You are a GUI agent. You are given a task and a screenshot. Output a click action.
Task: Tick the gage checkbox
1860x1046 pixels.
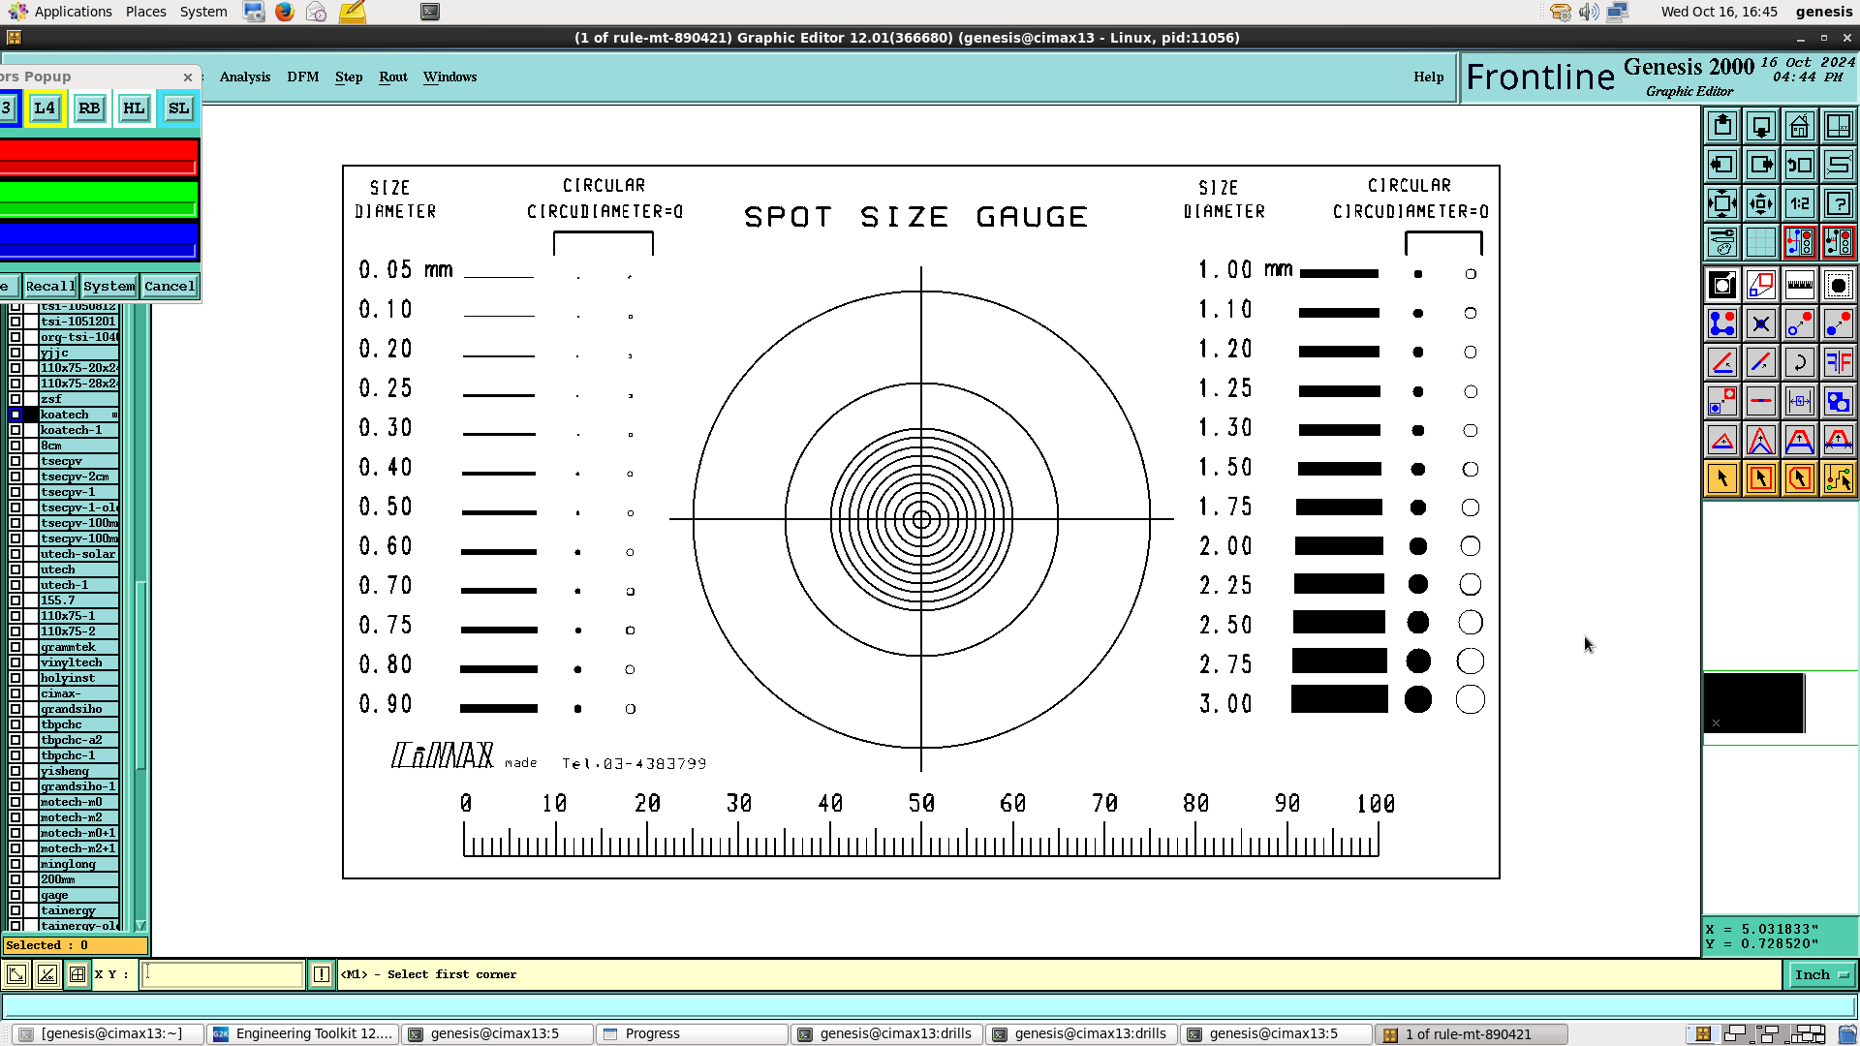(15, 895)
